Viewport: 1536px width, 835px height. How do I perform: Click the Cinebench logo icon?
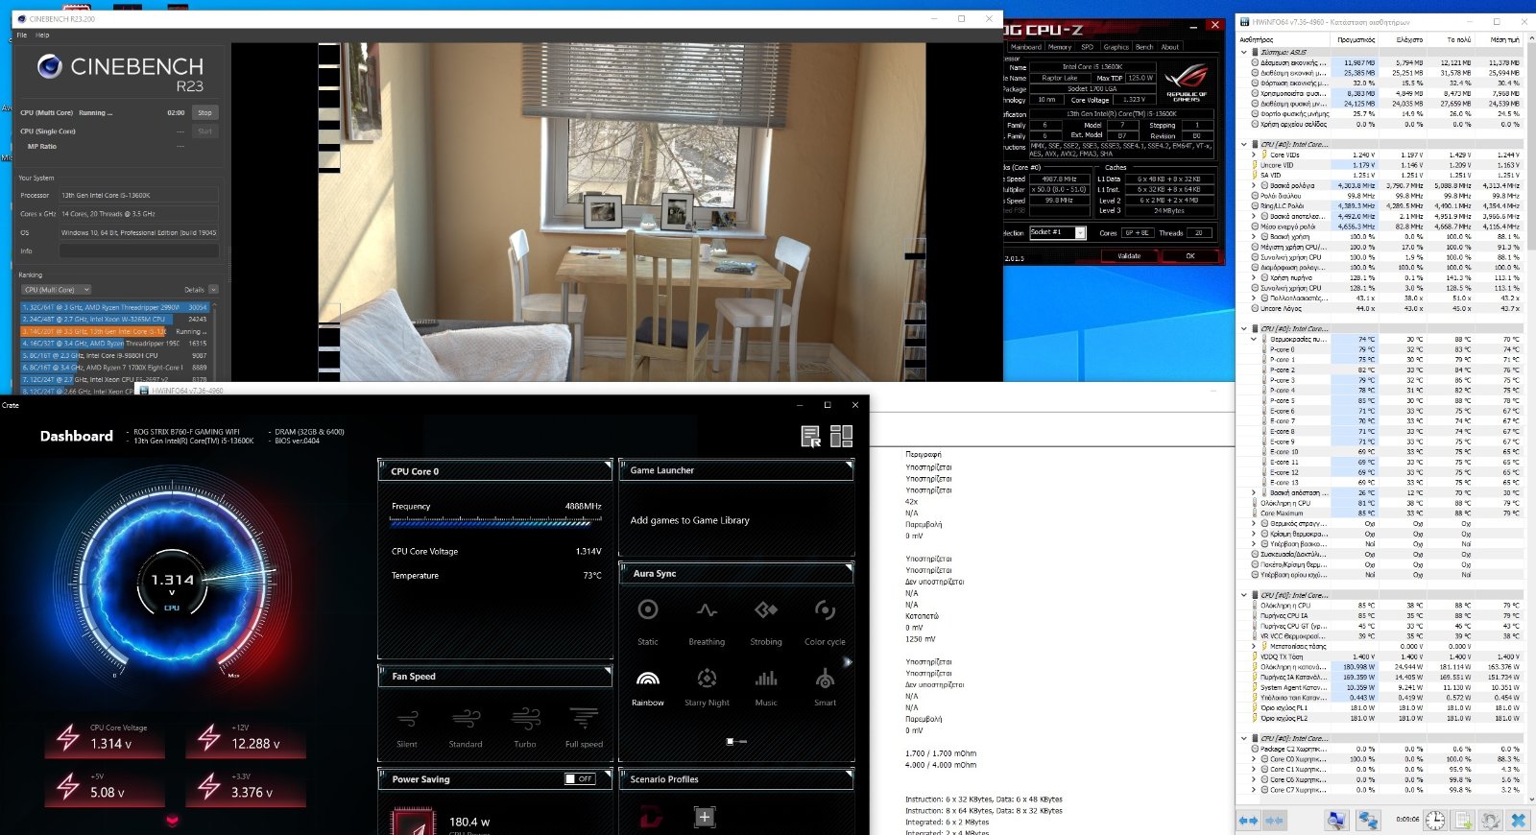click(50, 66)
